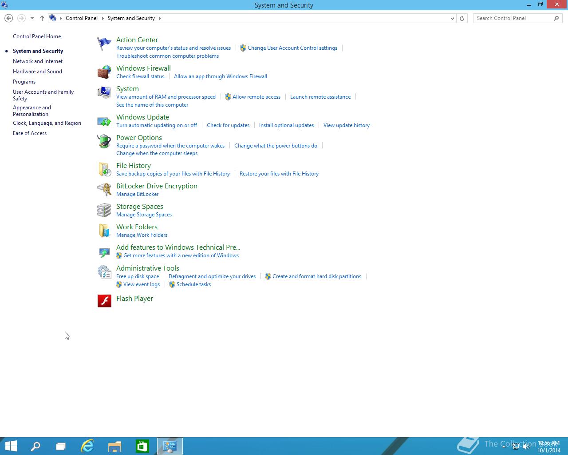The width and height of the screenshot is (568, 455).
Task: Select Appearance and Personalization
Action: (x=32, y=111)
